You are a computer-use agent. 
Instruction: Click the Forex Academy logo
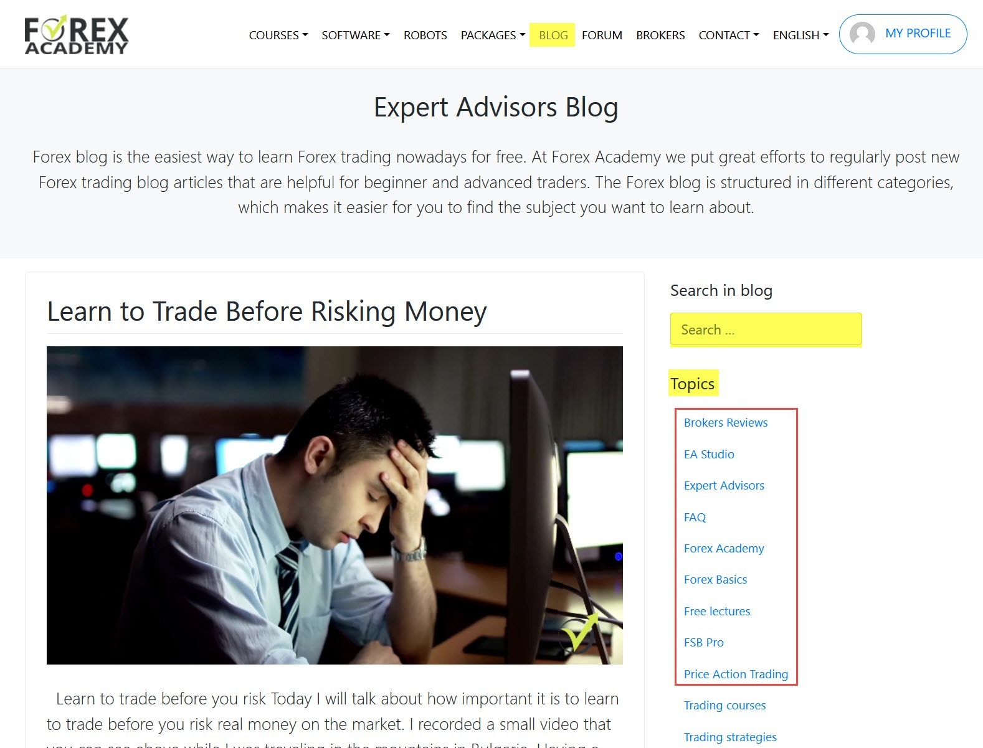click(76, 35)
